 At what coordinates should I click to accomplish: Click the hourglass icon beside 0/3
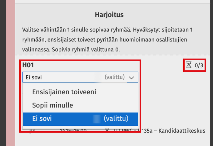(x=189, y=65)
